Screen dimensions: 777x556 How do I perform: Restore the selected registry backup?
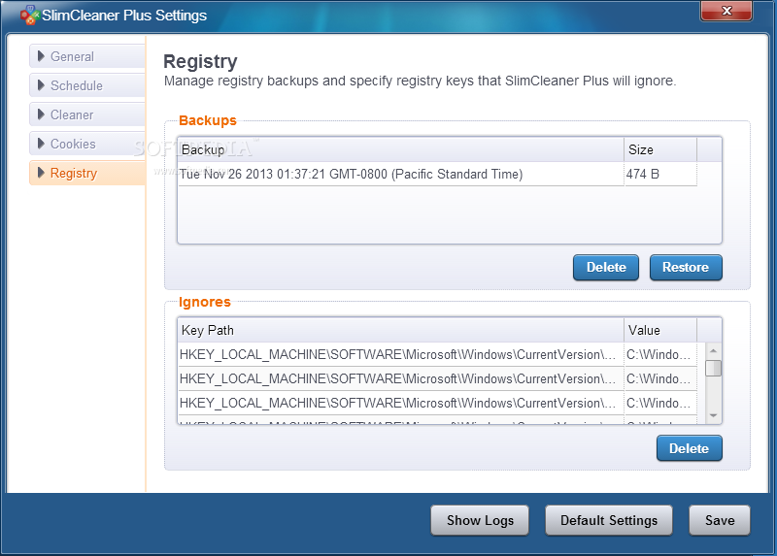click(x=686, y=268)
